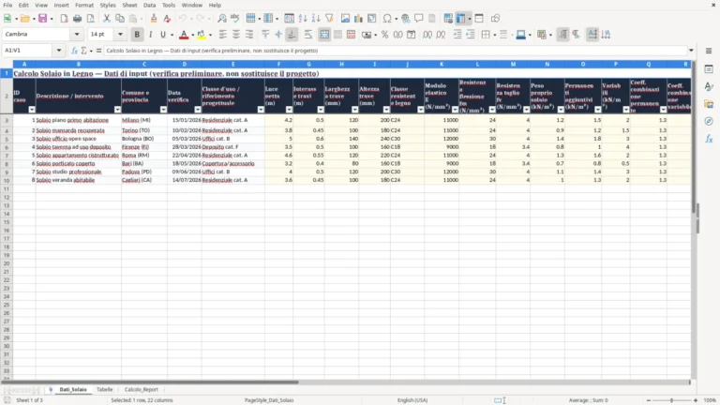Expand the formula bar with its arrow
The image size is (720, 405).
pyautogui.click(x=691, y=51)
